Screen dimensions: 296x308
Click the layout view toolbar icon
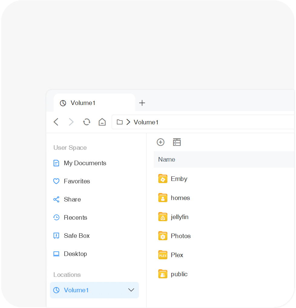(x=177, y=142)
